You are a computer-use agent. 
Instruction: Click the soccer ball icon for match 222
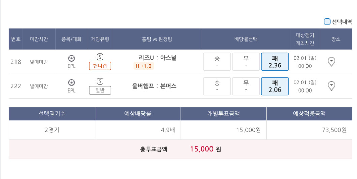(71, 82)
